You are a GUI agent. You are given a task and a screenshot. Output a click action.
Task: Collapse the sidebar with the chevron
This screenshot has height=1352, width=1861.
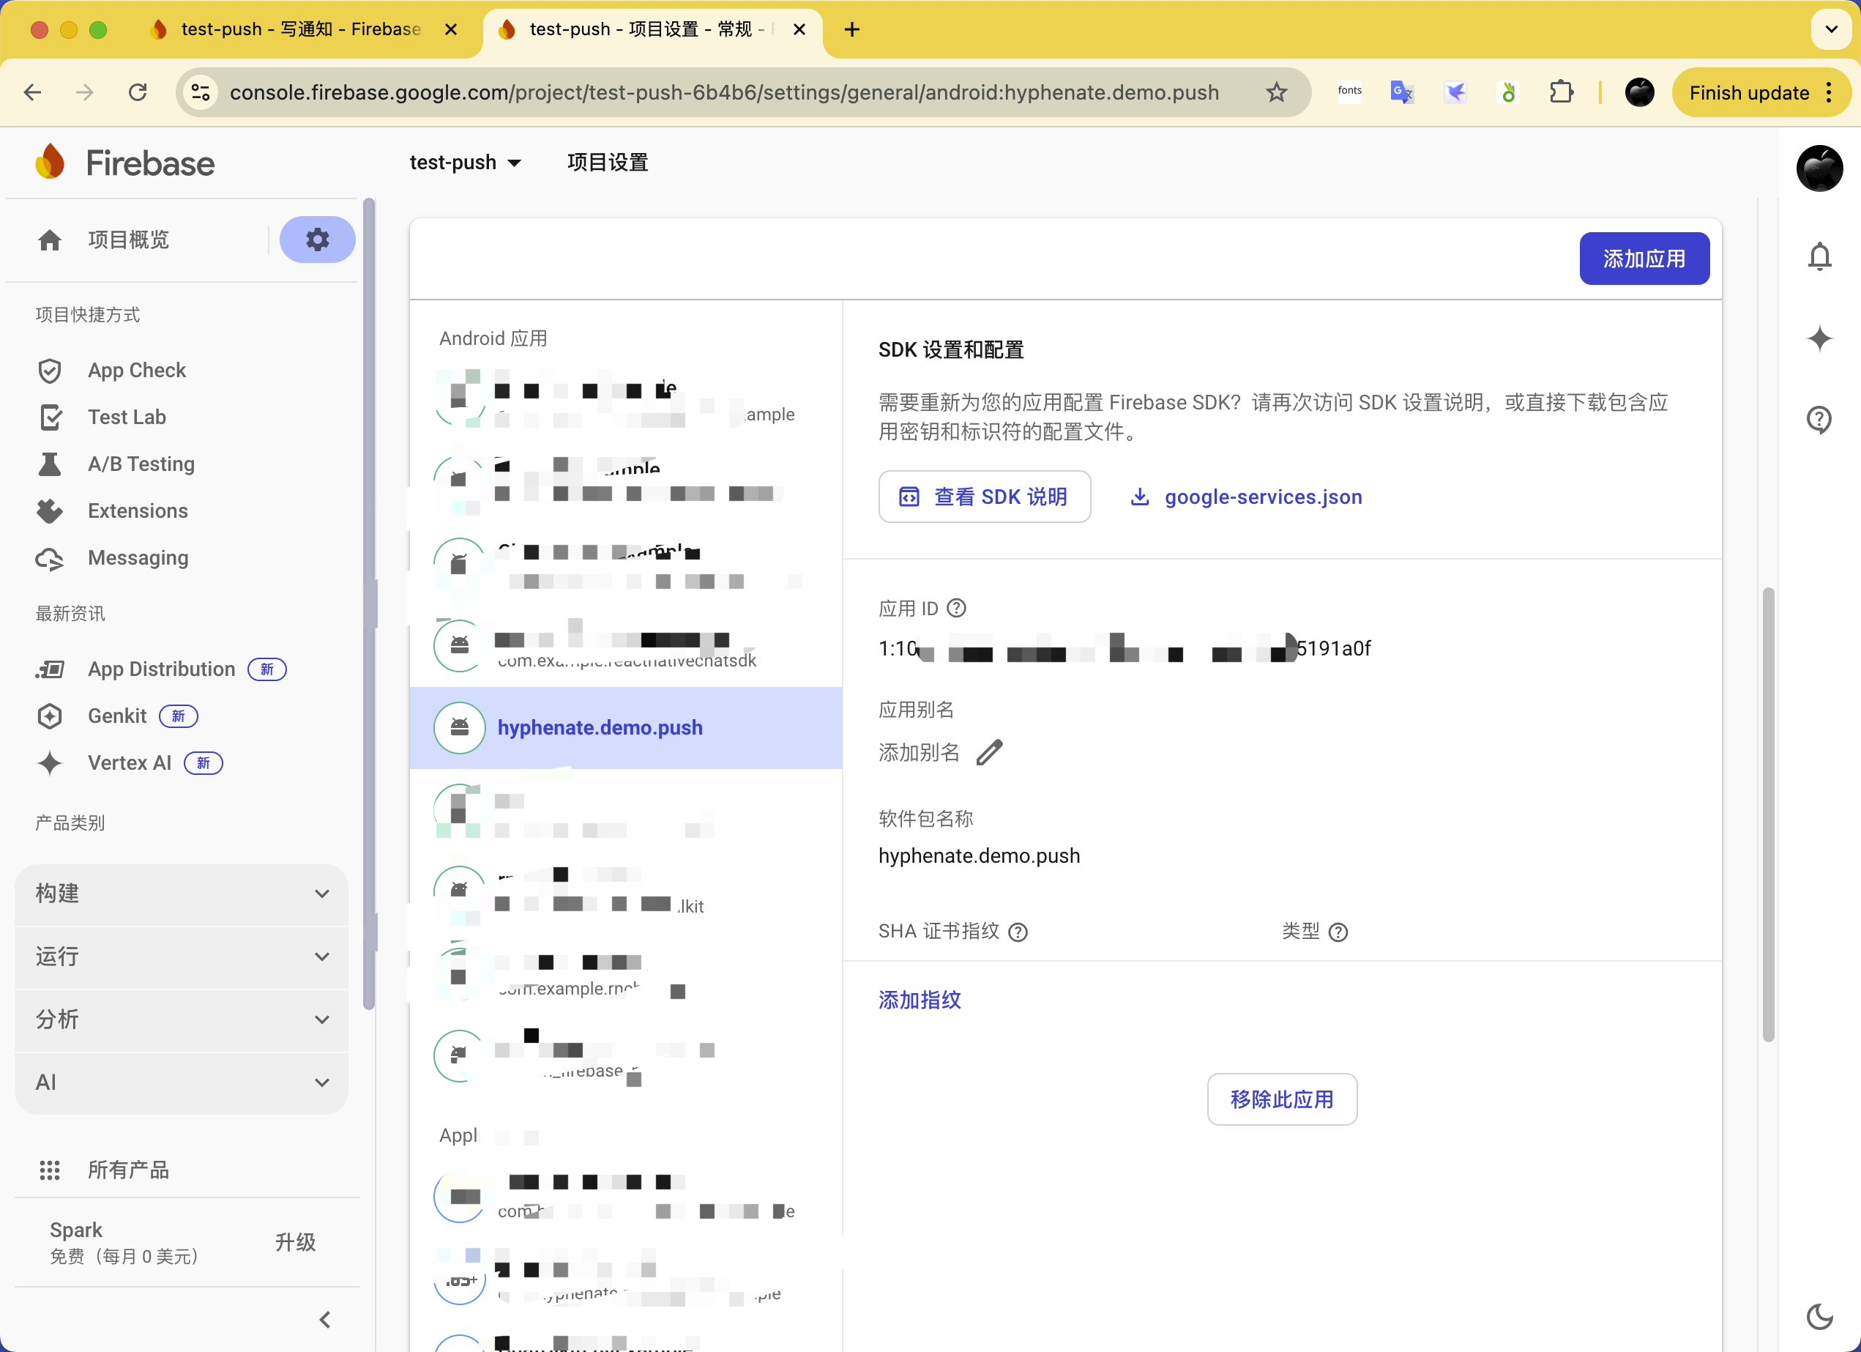(x=324, y=1319)
